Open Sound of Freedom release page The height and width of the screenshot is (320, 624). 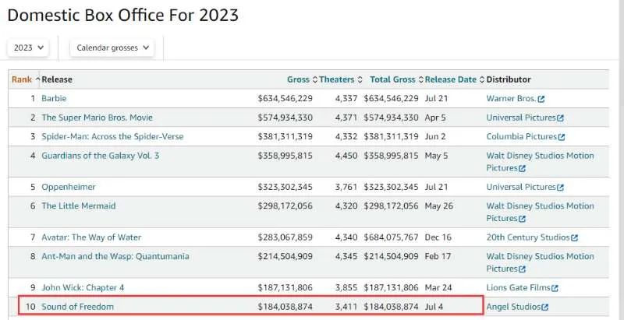(77, 307)
